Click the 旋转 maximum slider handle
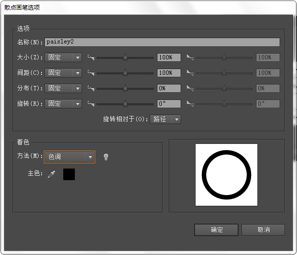 pyautogui.click(x=224, y=104)
